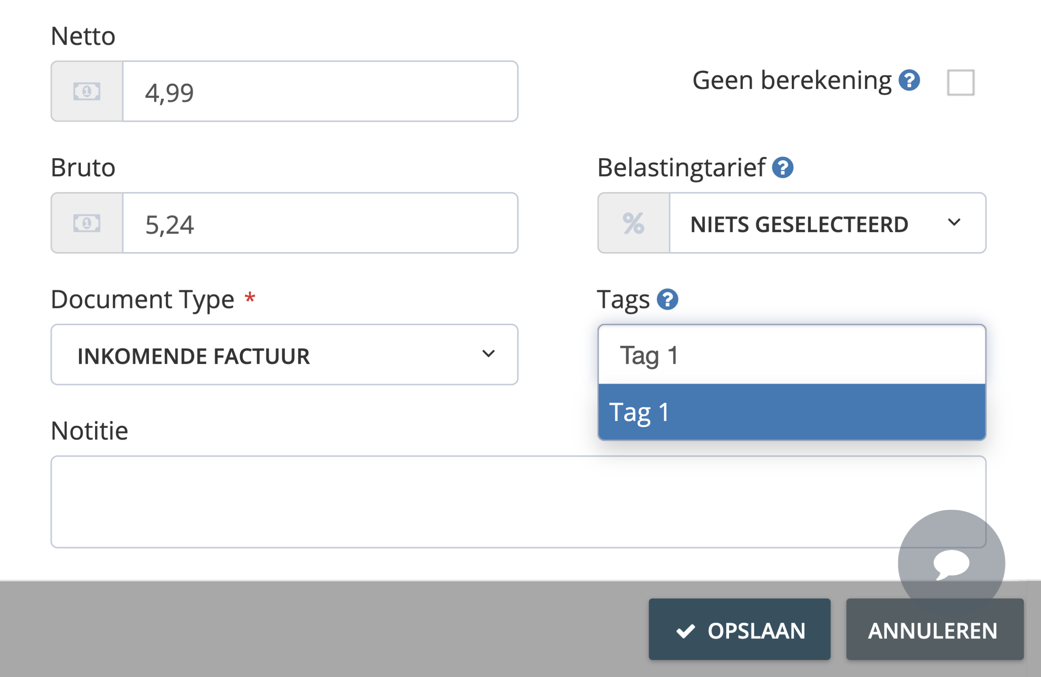Click the percent icon in Belastingtarief
Viewport: 1041px width, 677px height.
coord(634,223)
